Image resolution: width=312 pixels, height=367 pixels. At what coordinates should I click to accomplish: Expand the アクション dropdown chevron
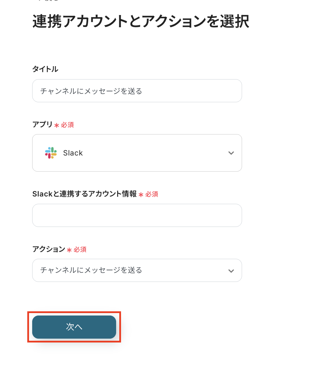[231, 271]
